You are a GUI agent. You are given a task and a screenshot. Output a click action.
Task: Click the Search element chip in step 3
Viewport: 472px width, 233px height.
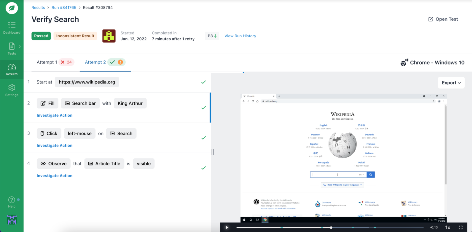(x=121, y=133)
